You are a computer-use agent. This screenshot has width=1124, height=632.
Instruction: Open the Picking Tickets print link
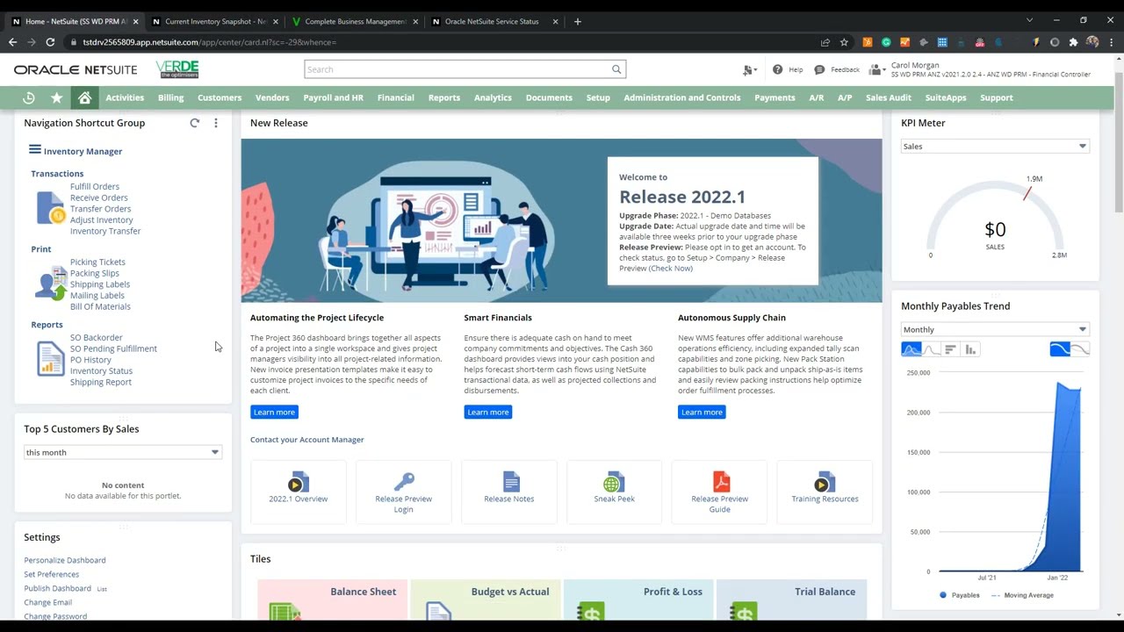tap(97, 262)
